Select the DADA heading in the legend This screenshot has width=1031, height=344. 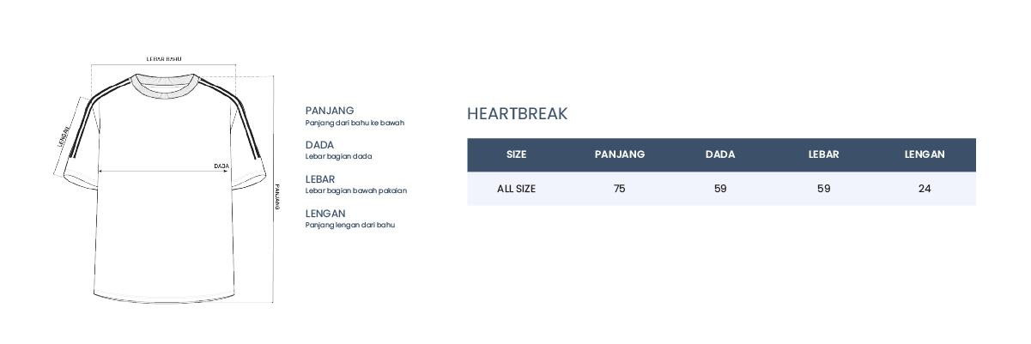[319, 145]
